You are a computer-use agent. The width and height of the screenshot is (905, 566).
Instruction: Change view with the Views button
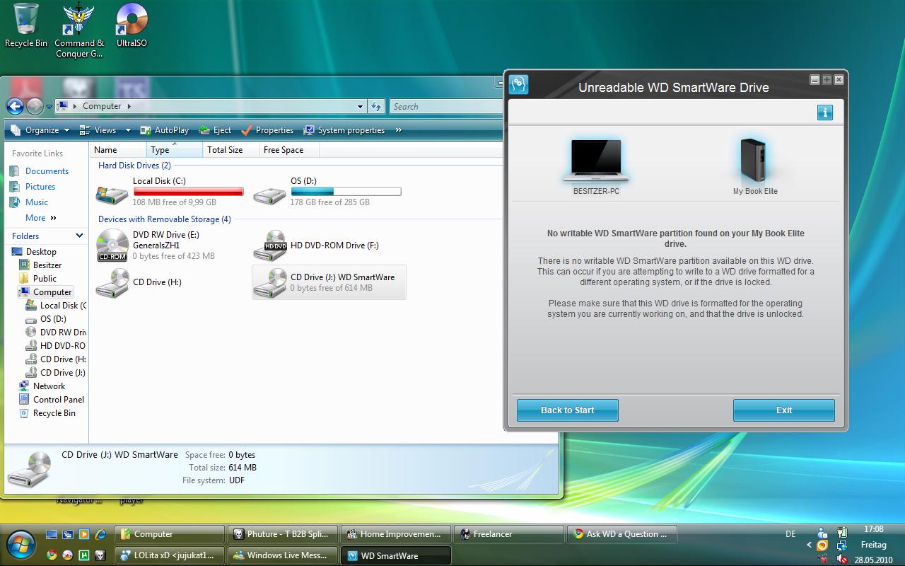[x=98, y=130]
